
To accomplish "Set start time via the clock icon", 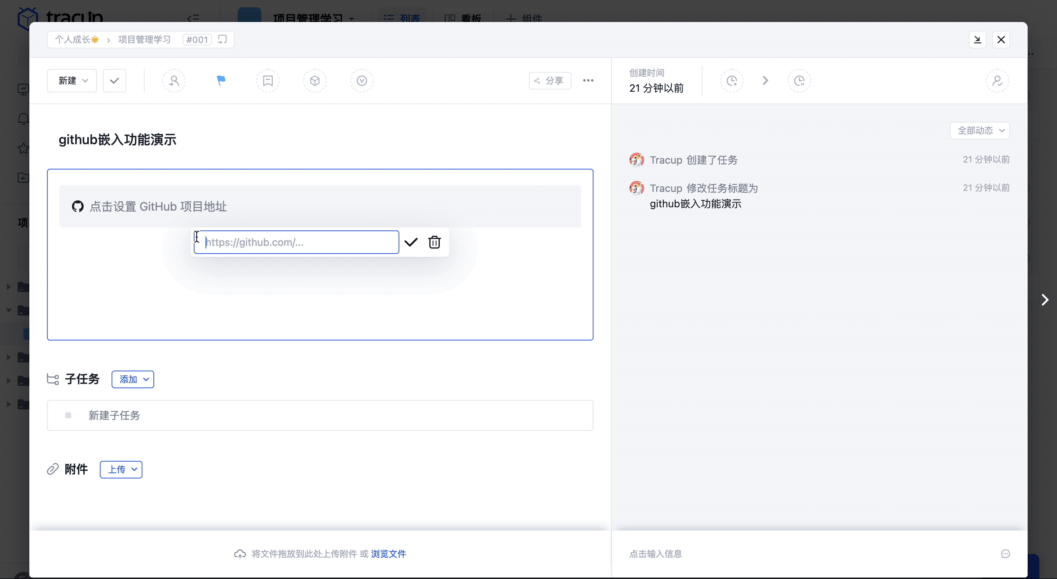I will pos(731,80).
